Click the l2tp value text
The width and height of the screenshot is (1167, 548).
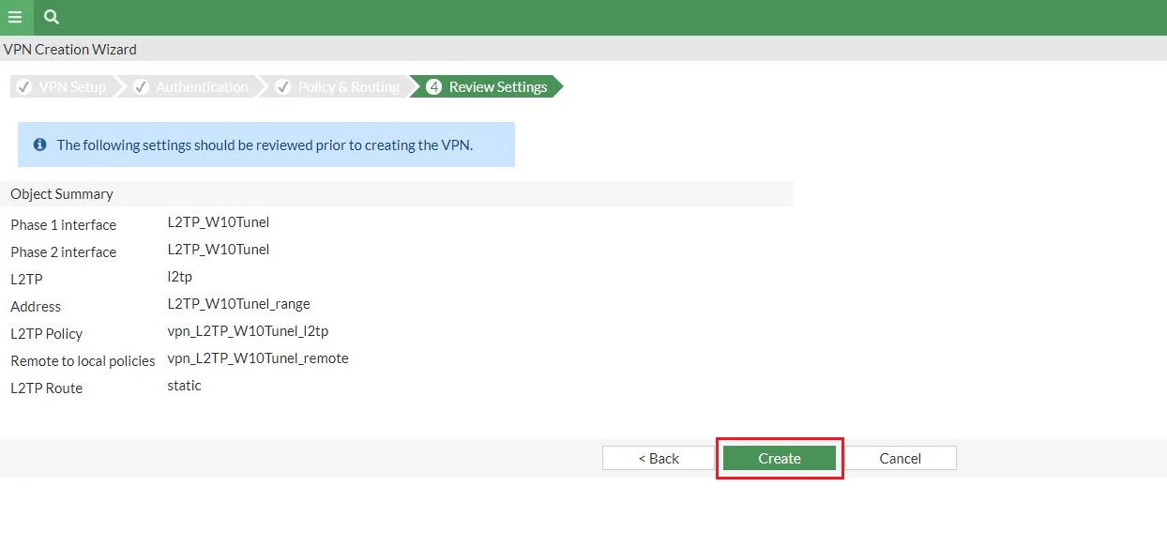point(180,277)
